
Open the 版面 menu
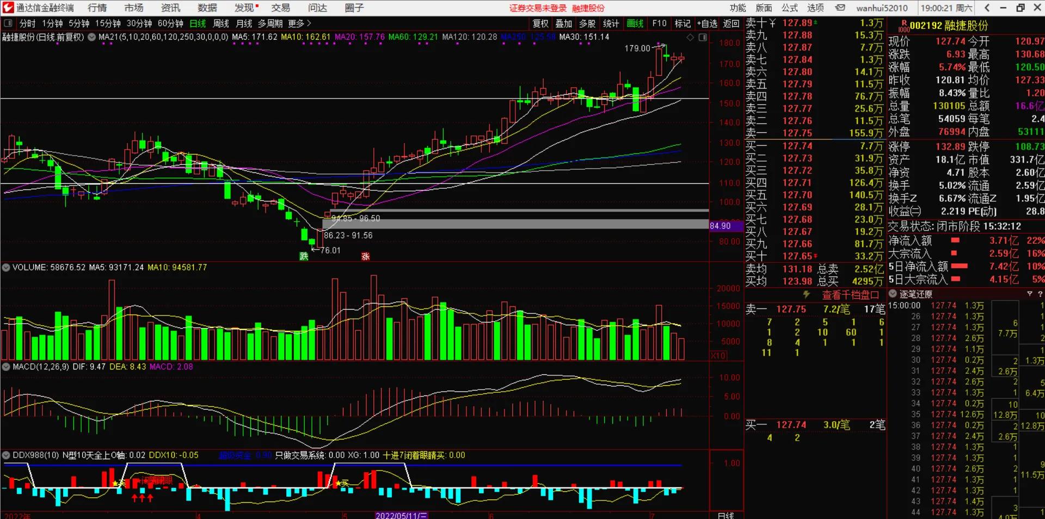[764, 8]
